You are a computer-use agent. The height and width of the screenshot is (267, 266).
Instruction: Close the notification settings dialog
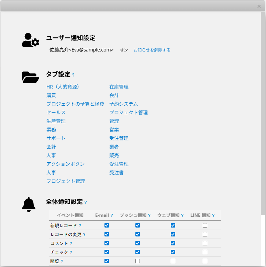[x=259, y=7]
